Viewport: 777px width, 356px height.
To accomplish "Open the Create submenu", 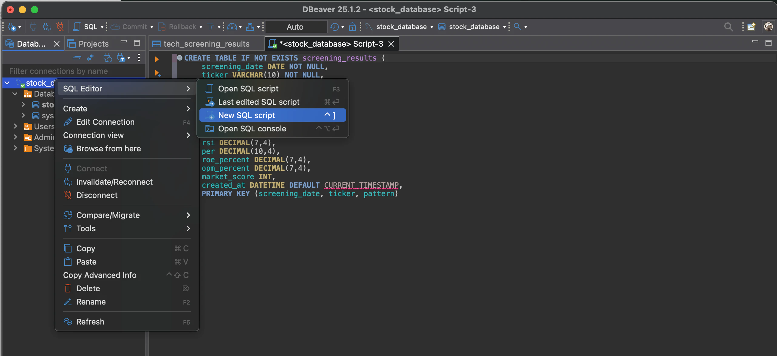I will (x=127, y=109).
